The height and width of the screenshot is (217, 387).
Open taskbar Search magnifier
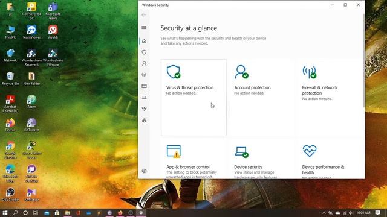pyautogui.click(x=15, y=213)
